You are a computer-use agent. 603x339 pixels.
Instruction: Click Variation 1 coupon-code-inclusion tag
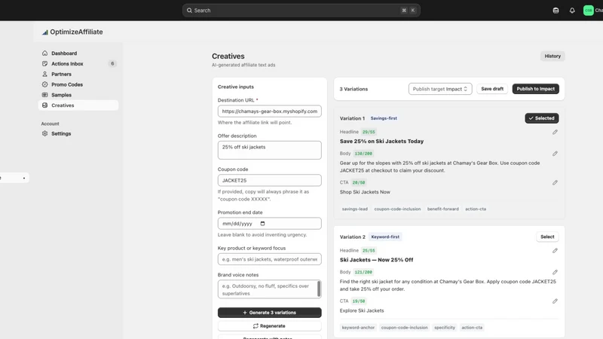[397, 209]
